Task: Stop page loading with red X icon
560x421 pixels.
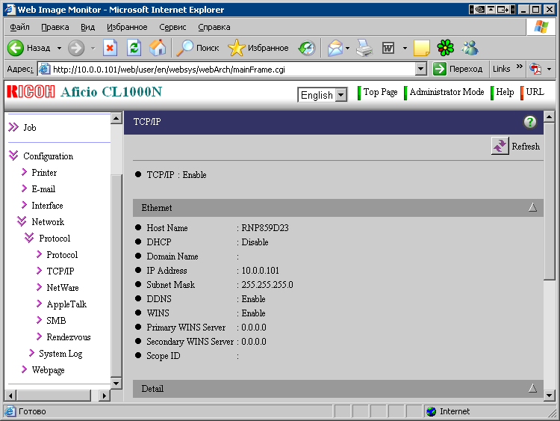Action: 110,48
